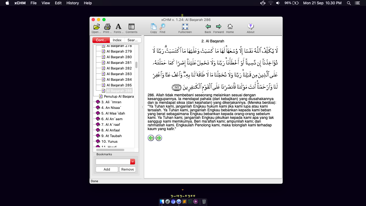Click the page icon beside Penutup Al Baqarah
This screenshot has width=366, height=206.
[101, 96]
